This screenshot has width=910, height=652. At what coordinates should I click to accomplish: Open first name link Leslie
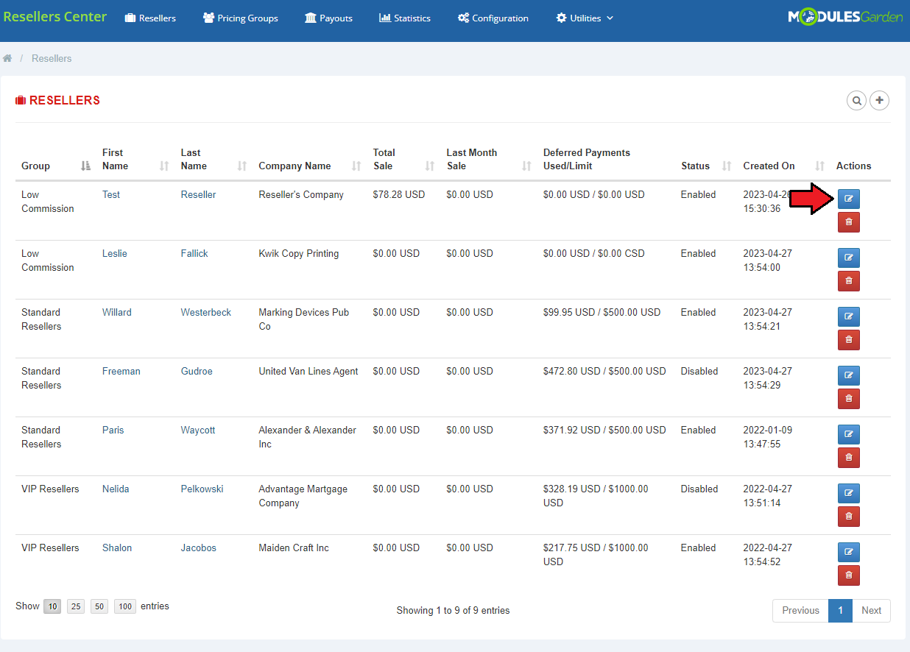115,253
